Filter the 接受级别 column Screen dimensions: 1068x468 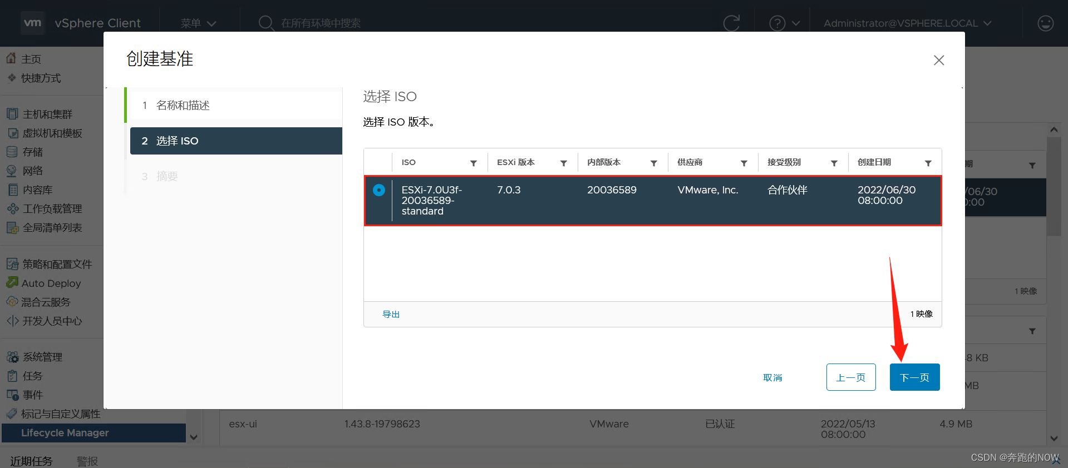[834, 163]
